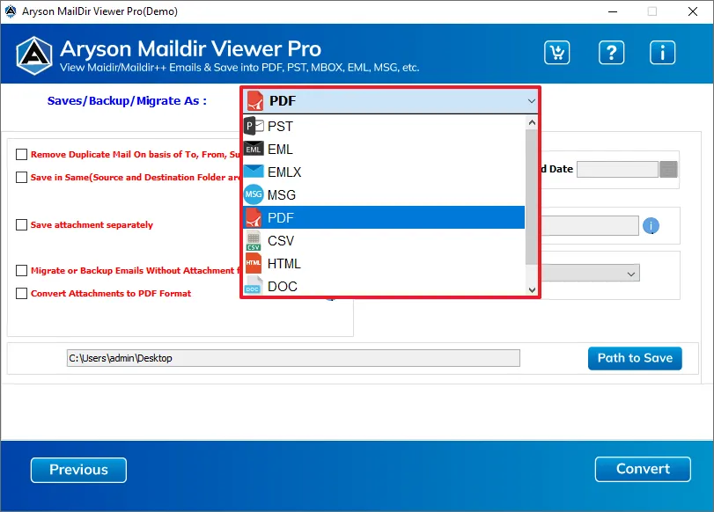Minimize the application window
This screenshot has width=714, height=512.
pos(613,11)
